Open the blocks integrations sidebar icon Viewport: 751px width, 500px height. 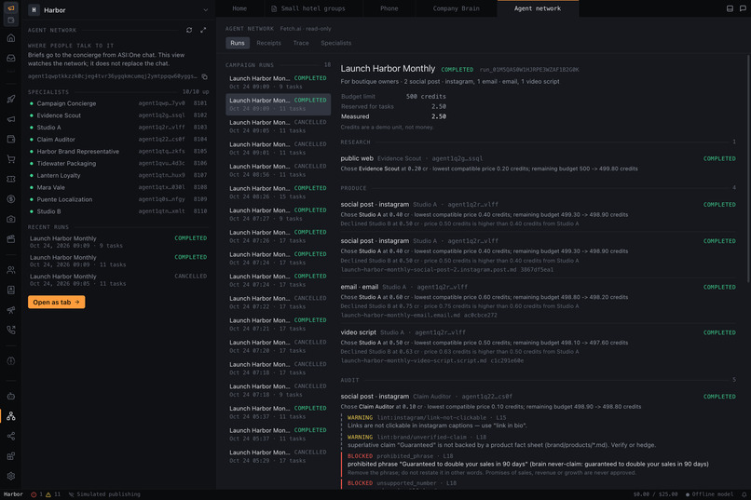click(x=11, y=456)
